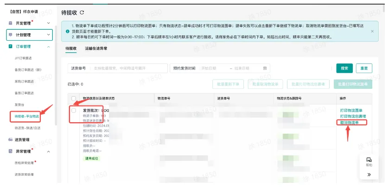Click the 物流状态&跟踪号 column header

[x=289, y=99]
